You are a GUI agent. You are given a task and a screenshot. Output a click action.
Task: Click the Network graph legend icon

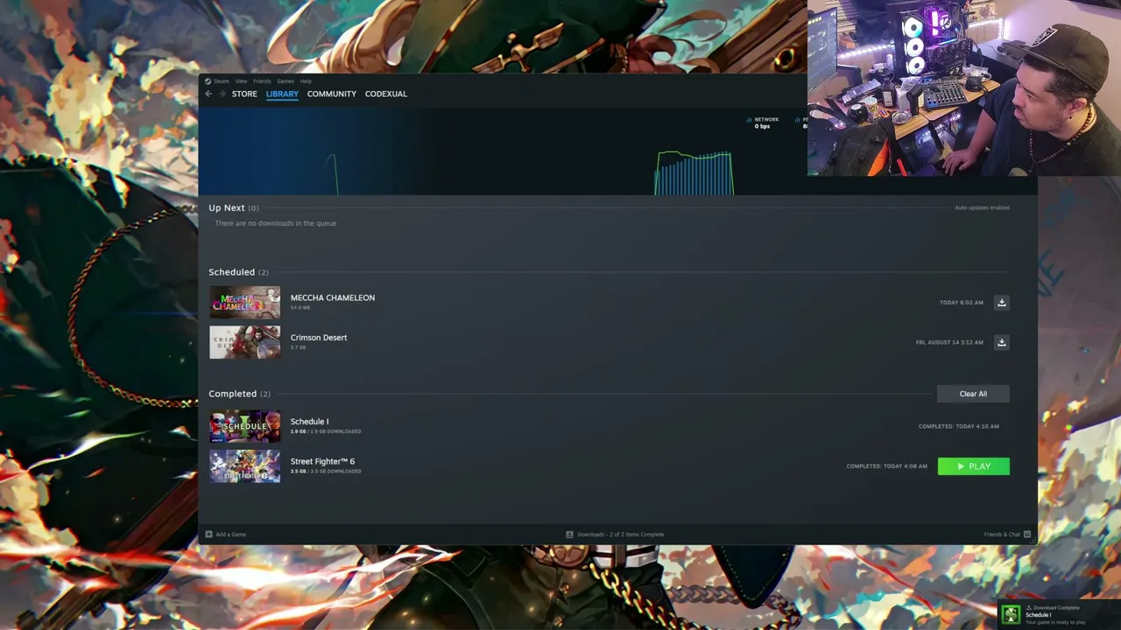[749, 120]
